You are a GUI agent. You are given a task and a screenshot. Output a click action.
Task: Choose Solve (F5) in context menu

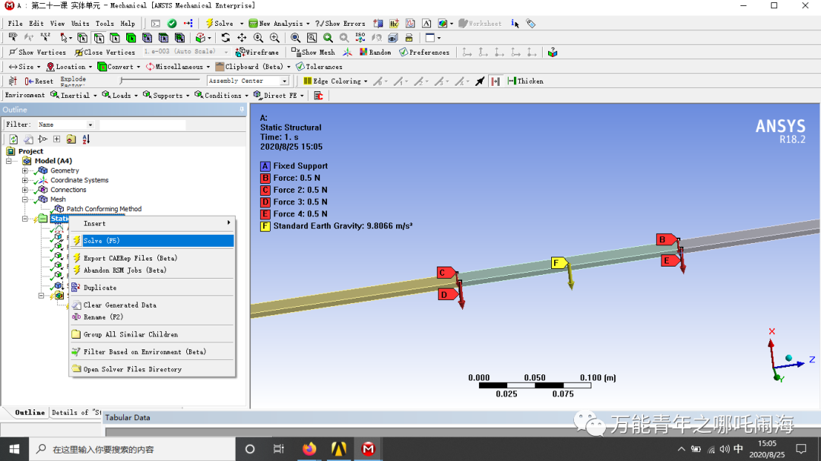152,241
